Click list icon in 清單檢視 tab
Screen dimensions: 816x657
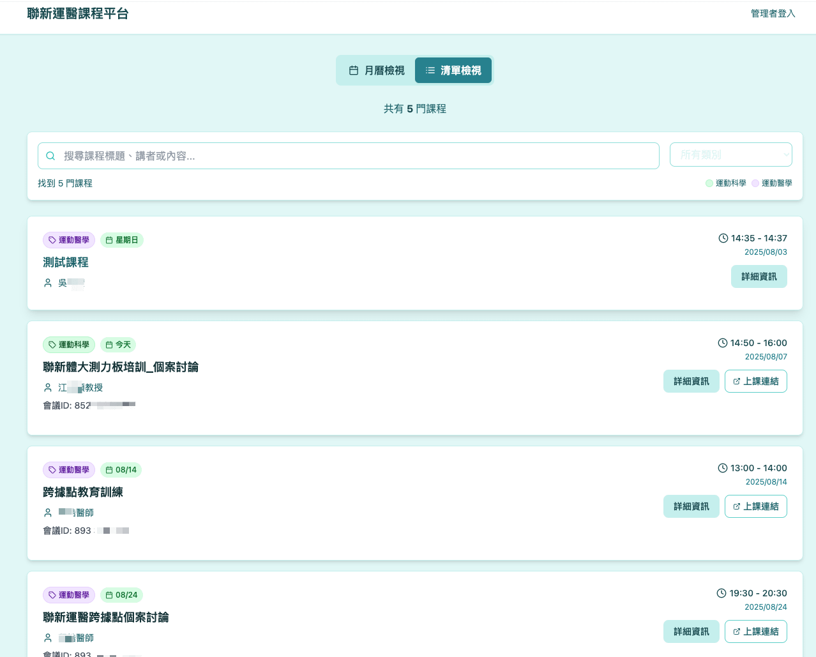click(430, 70)
